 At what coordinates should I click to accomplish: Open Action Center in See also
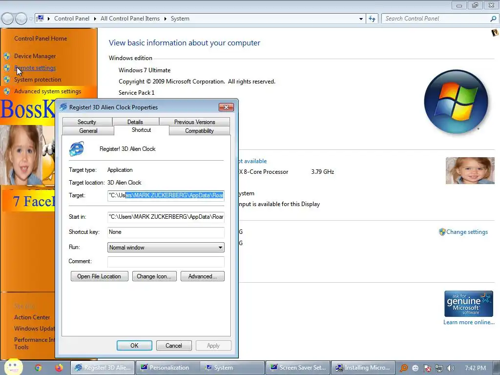tap(32, 317)
